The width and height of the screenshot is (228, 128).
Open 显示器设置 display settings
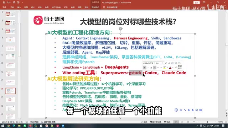(155, 122)
